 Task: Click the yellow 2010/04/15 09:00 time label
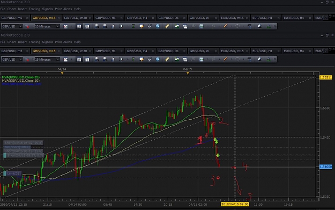click(235, 204)
